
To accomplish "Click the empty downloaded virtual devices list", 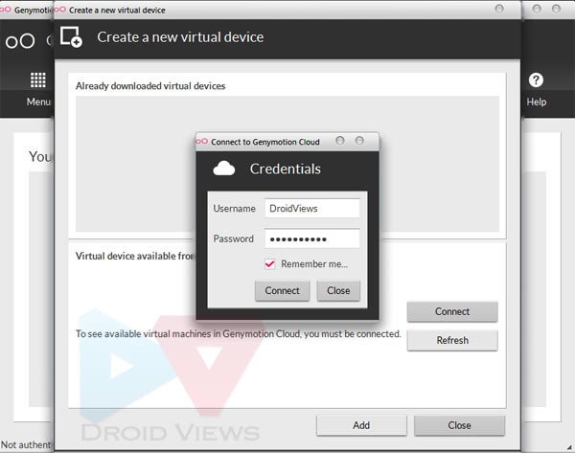I will 287,164.
